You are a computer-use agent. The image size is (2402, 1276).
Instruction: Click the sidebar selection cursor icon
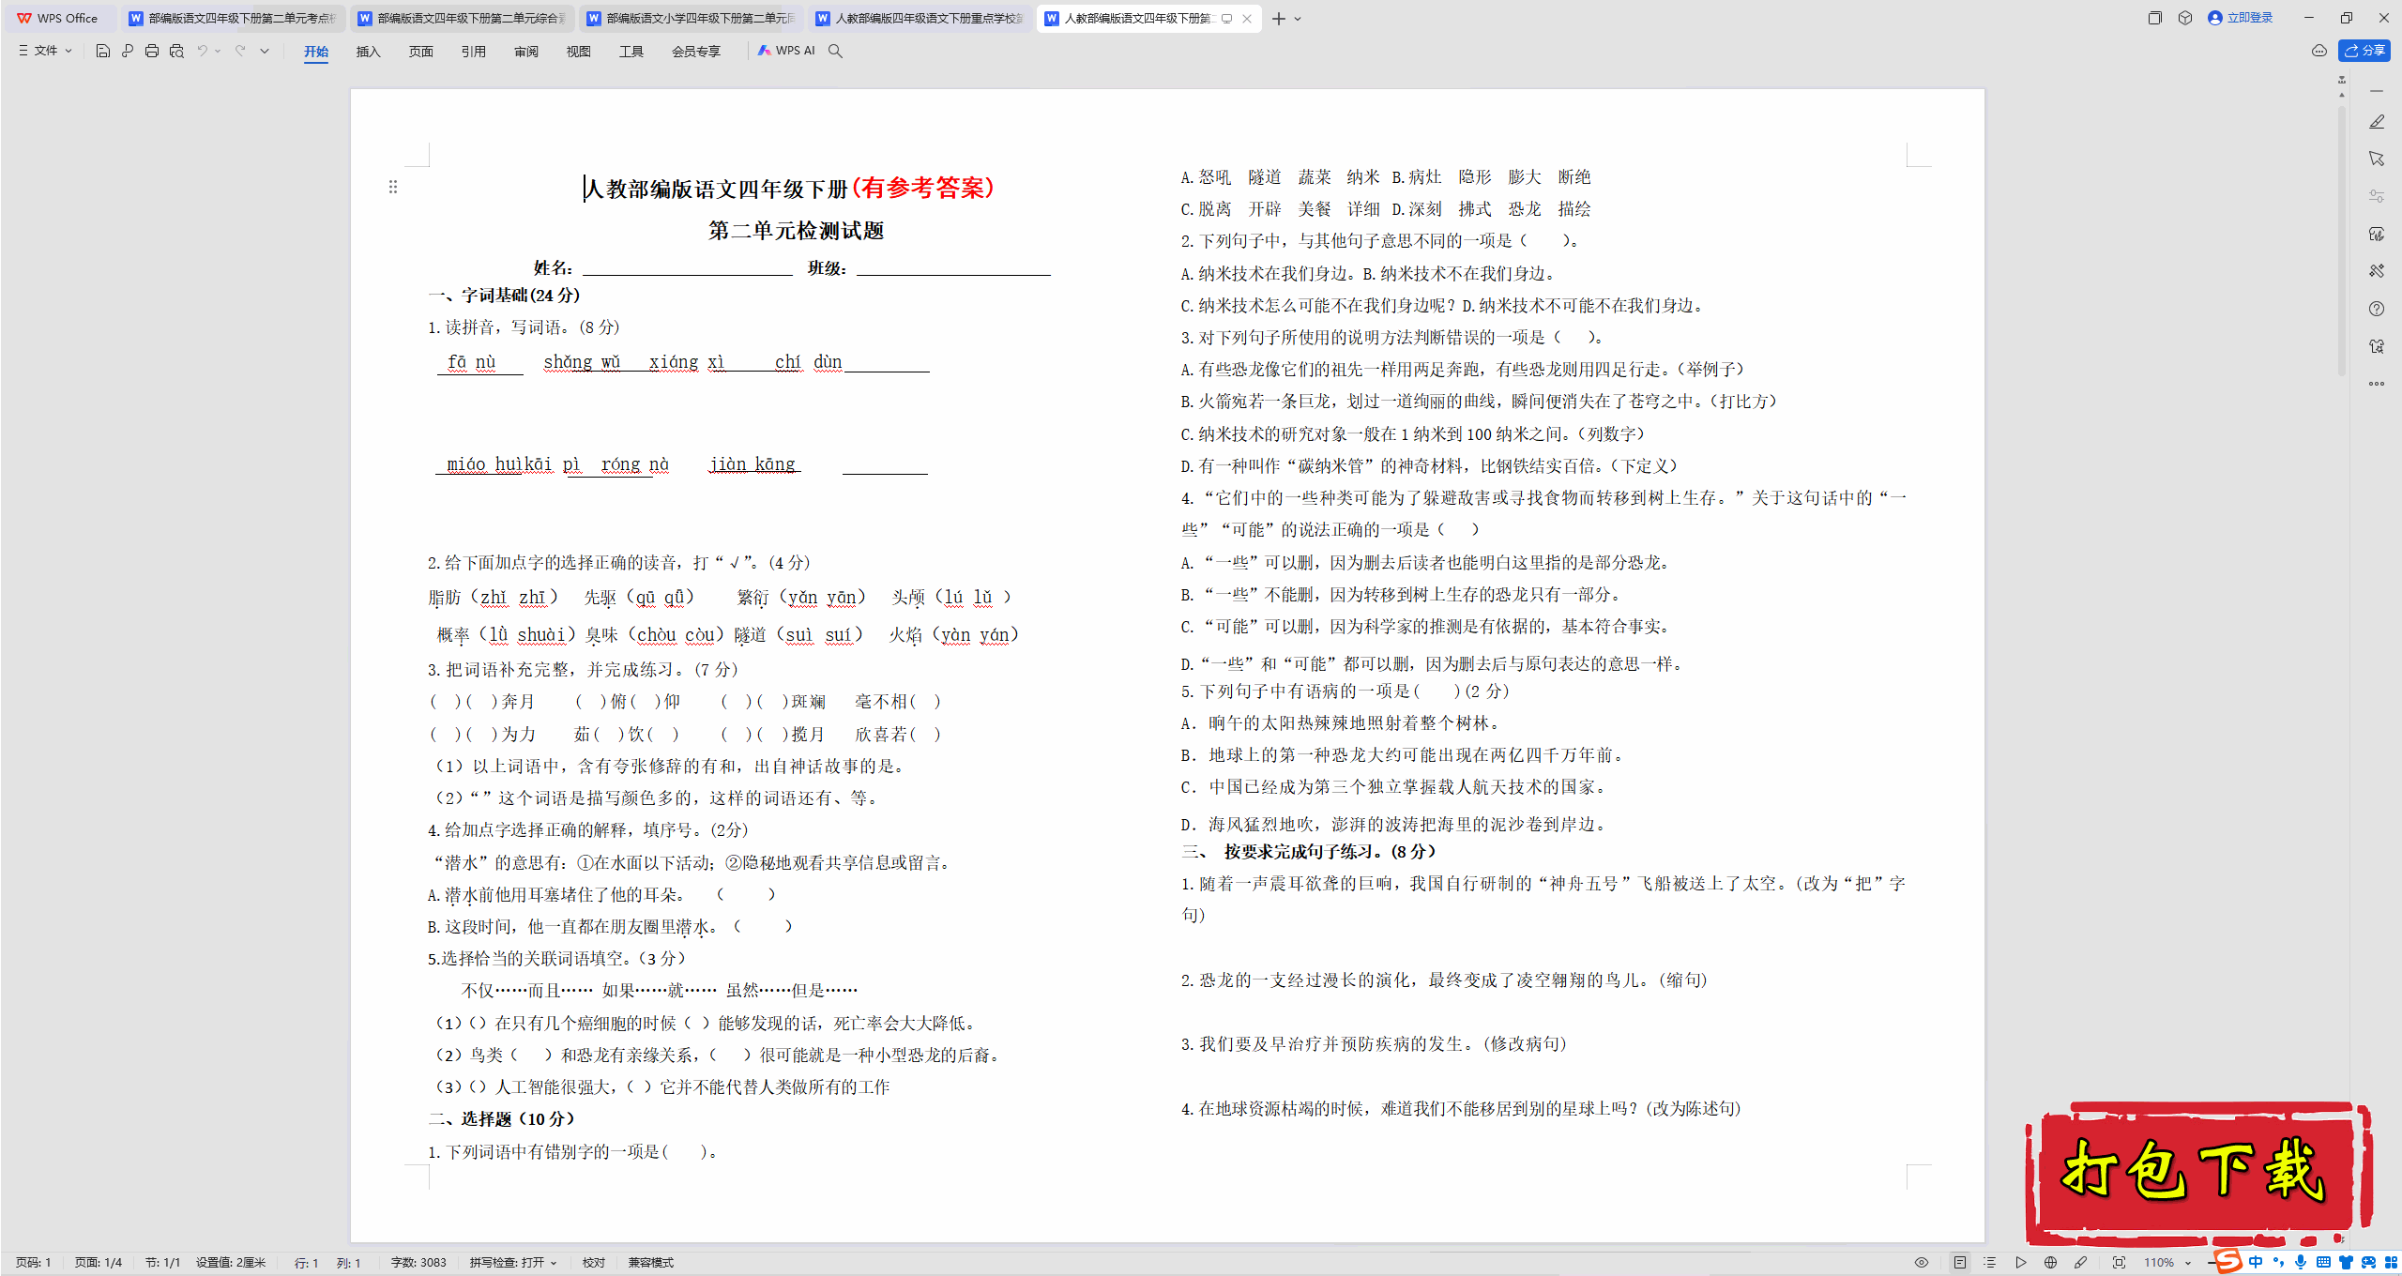(x=2377, y=159)
